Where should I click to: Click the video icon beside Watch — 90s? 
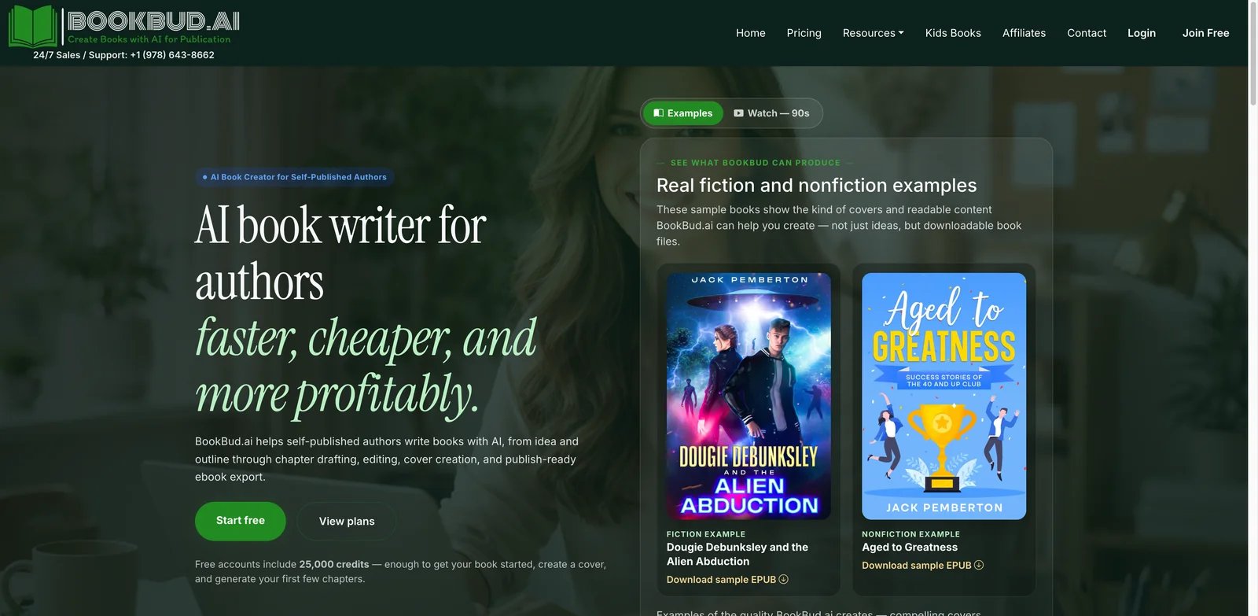(x=738, y=113)
